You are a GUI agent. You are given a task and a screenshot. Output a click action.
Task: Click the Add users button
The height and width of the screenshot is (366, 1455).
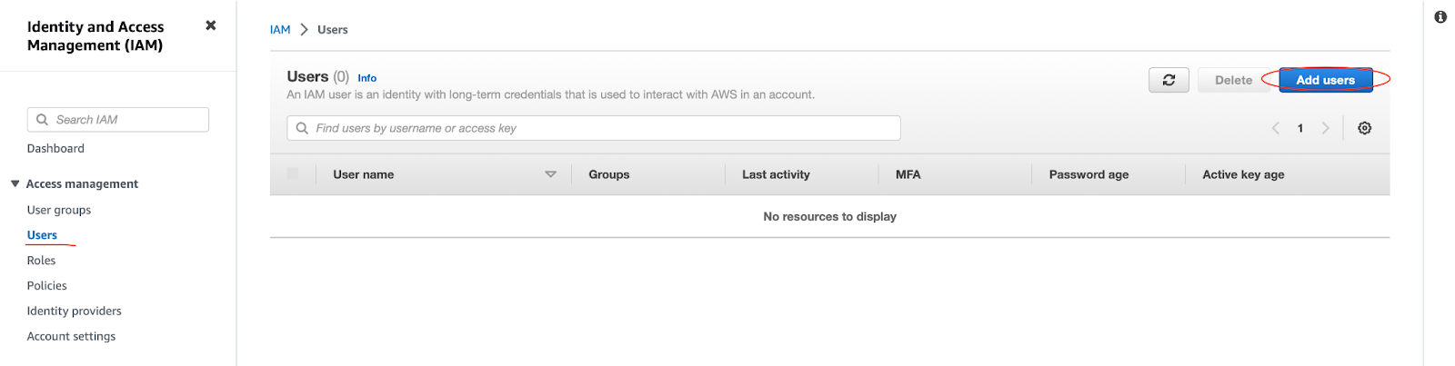click(x=1325, y=80)
